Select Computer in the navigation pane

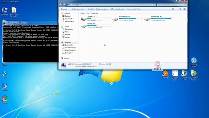pos(67,42)
